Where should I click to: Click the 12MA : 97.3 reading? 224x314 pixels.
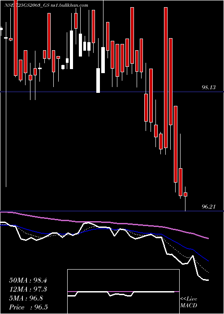tap(28, 289)
